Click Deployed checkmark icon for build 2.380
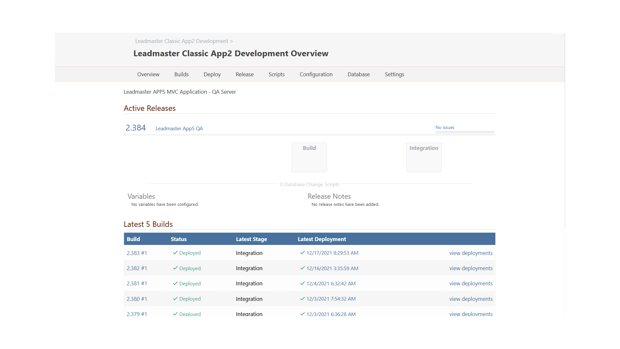 [x=175, y=299]
